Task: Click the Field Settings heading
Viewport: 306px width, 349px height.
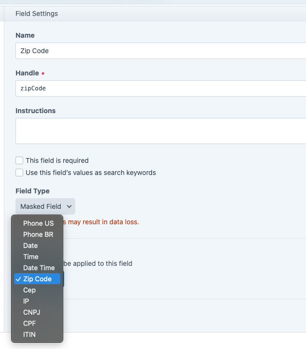Action: click(37, 14)
